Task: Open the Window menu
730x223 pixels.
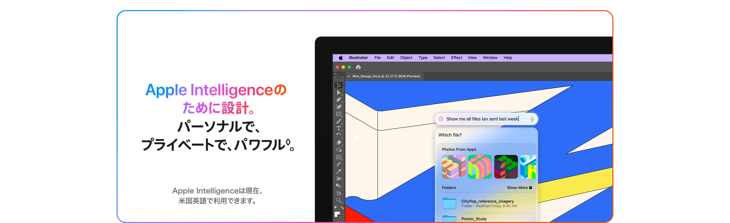Action: [x=490, y=58]
